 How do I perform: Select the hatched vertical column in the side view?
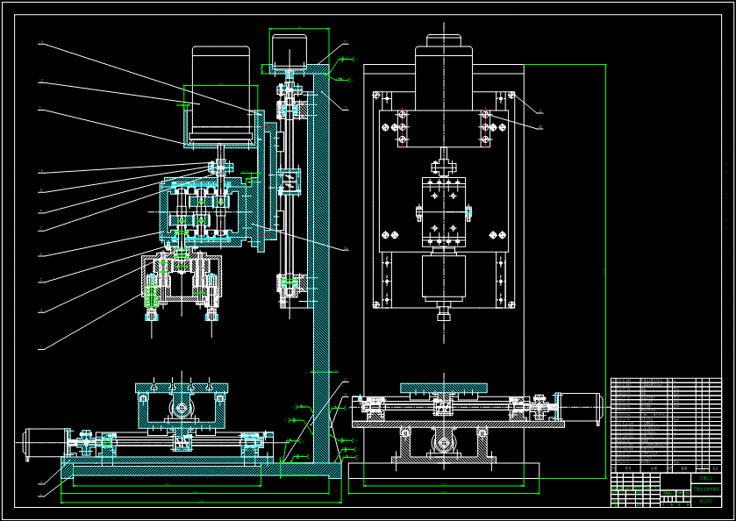point(321,268)
